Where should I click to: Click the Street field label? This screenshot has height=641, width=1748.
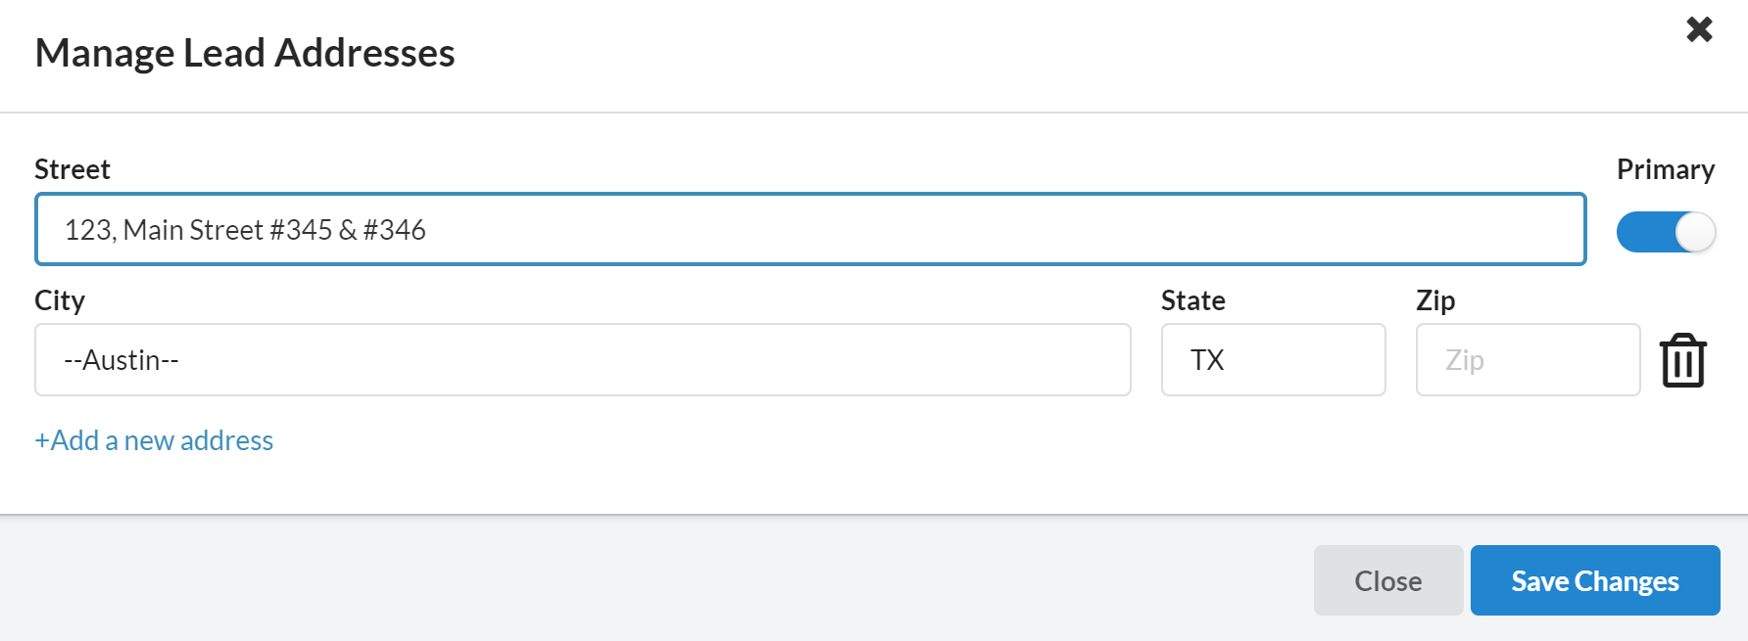(73, 169)
